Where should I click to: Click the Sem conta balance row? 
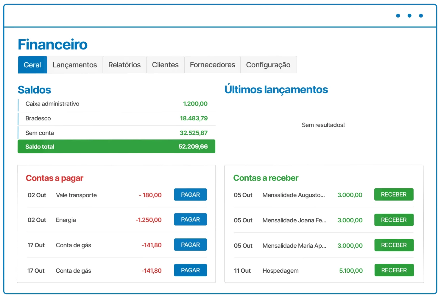pos(116,133)
